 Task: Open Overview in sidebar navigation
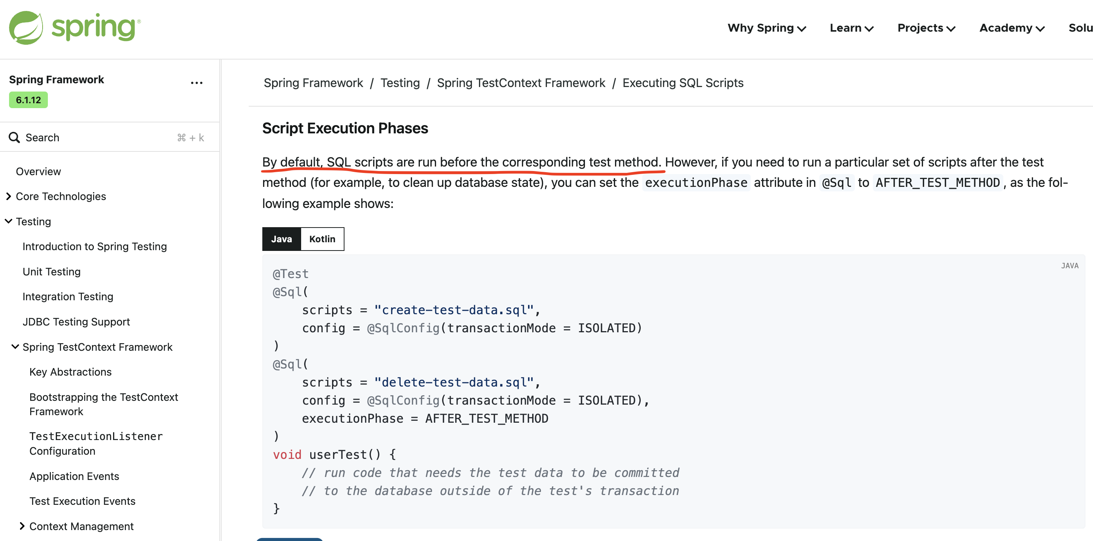click(38, 171)
